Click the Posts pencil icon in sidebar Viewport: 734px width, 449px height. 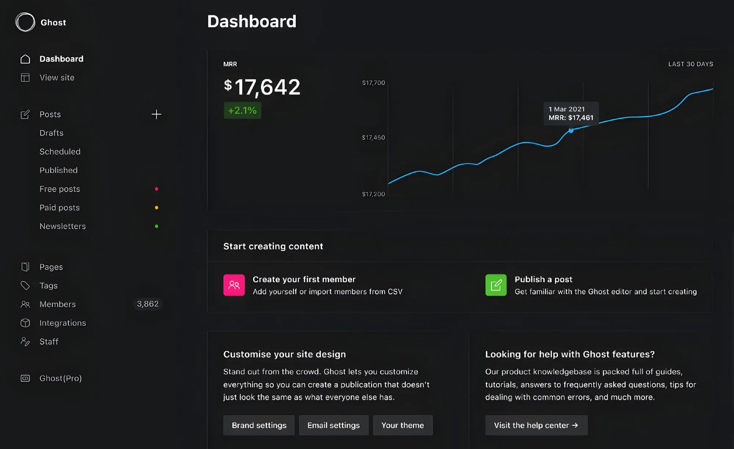pyautogui.click(x=25, y=114)
